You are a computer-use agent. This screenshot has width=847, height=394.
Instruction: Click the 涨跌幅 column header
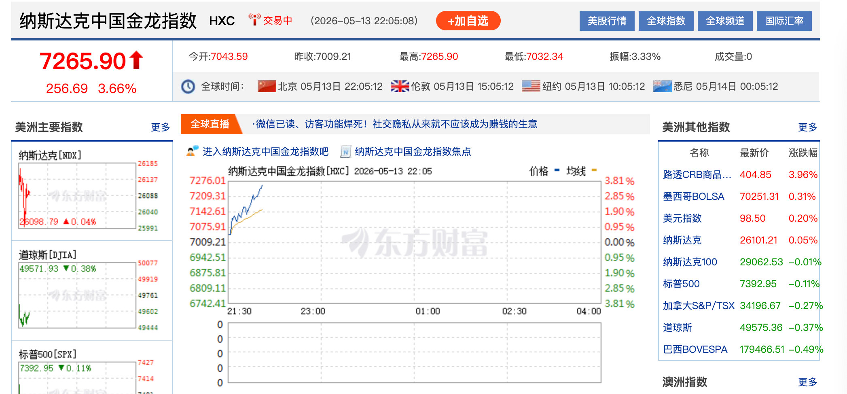tap(803, 153)
